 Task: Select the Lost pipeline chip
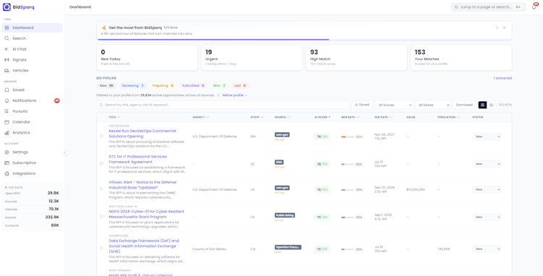[240, 85]
